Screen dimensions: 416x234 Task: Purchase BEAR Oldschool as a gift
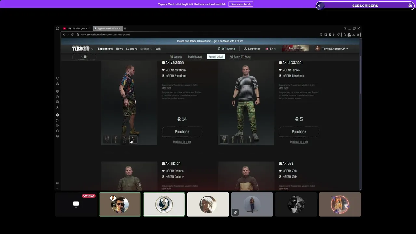click(x=299, y=142)
